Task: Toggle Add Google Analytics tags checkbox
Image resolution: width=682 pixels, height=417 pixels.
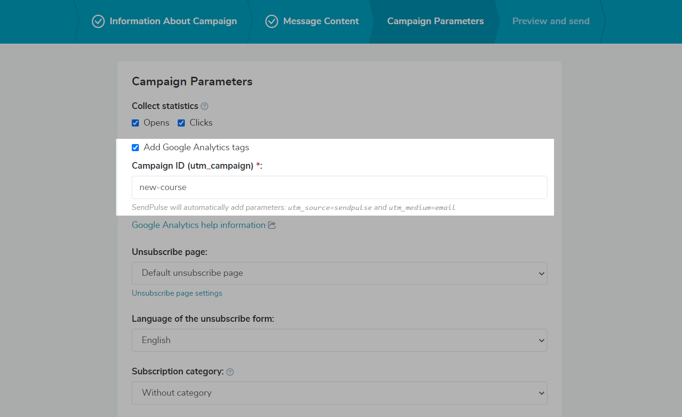Action: [136, 147]
